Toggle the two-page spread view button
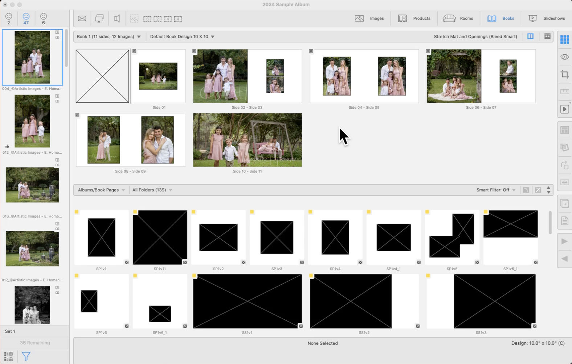The height and width of the screenshot is (364, 572). (x=530, y=37)
